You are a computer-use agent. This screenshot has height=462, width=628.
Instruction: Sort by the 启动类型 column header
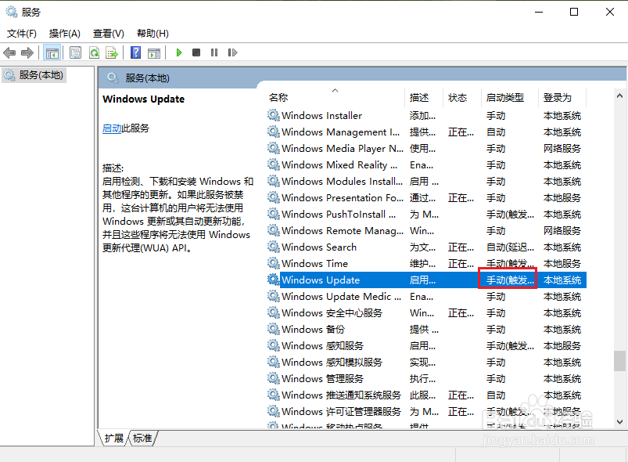[509, 97]
